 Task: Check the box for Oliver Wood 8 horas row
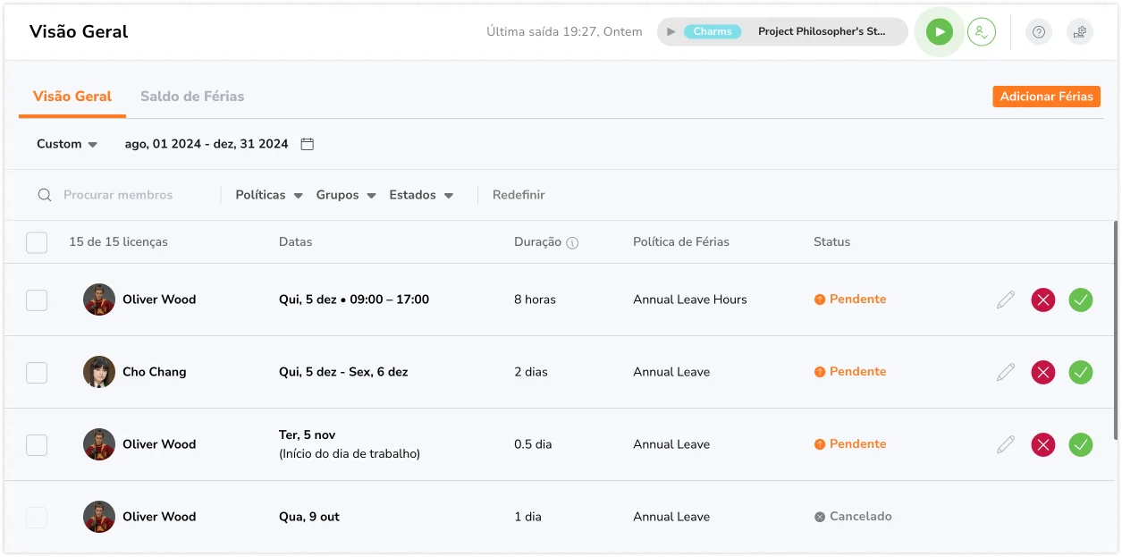37,300
